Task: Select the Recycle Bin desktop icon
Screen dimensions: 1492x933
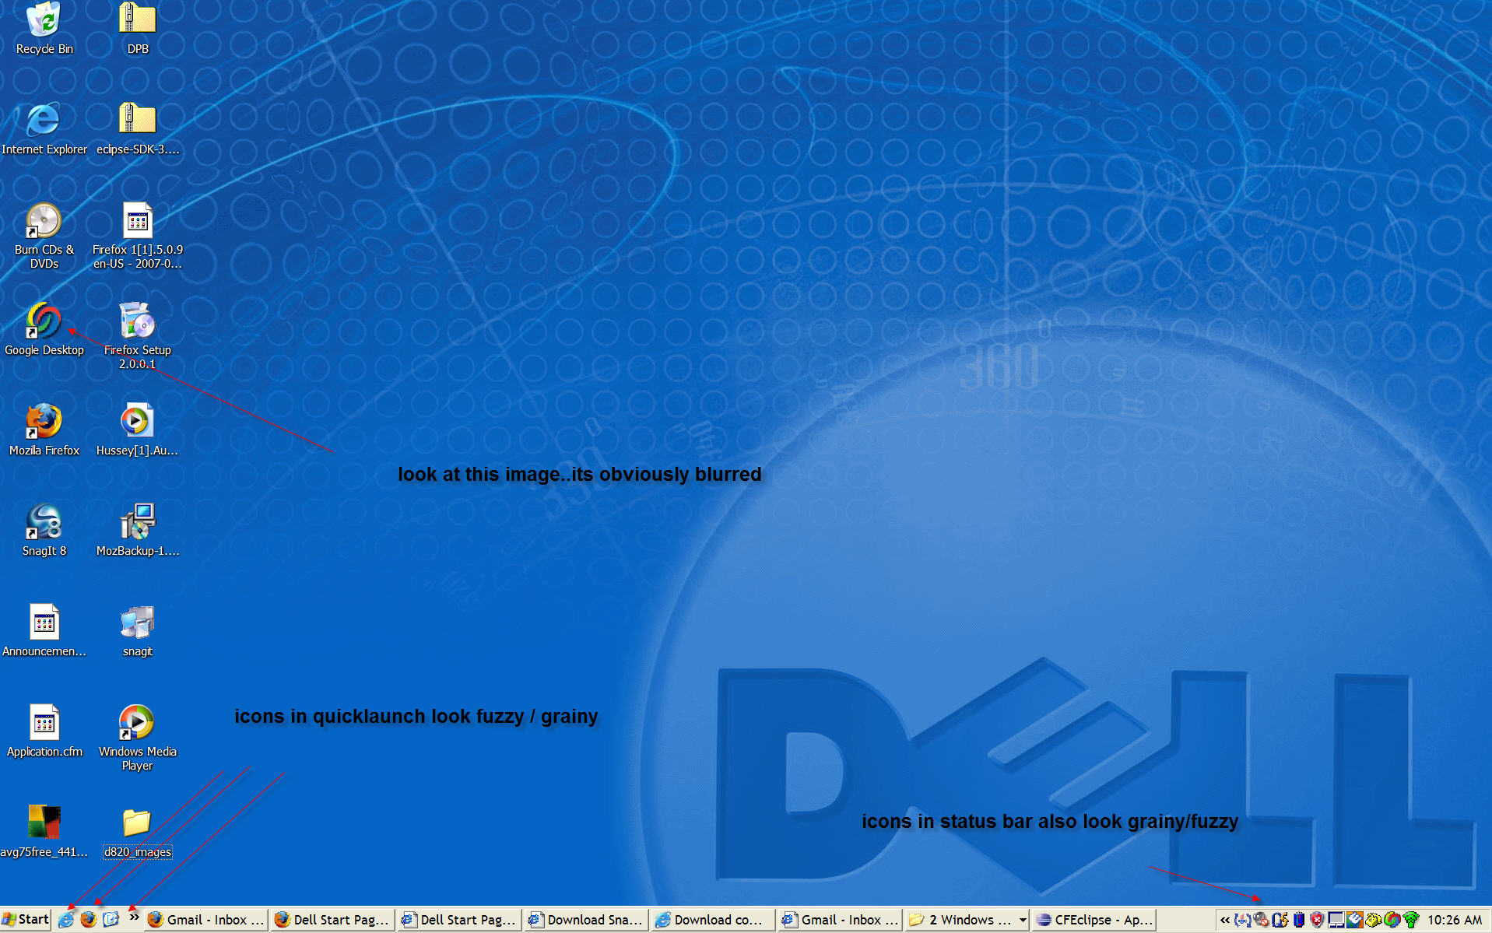Action: 44,29
